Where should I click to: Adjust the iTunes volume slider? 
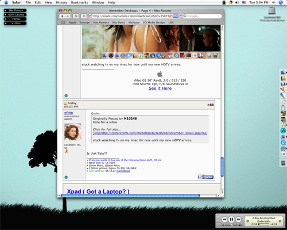(231, 225)
